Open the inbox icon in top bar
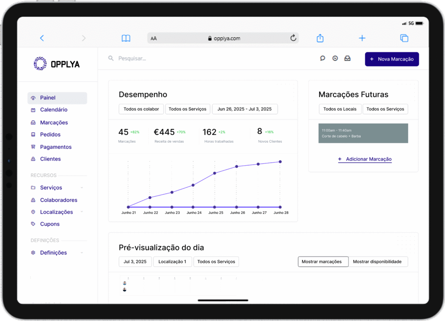The height and width of the screenshot is (321, 445). 347,58
